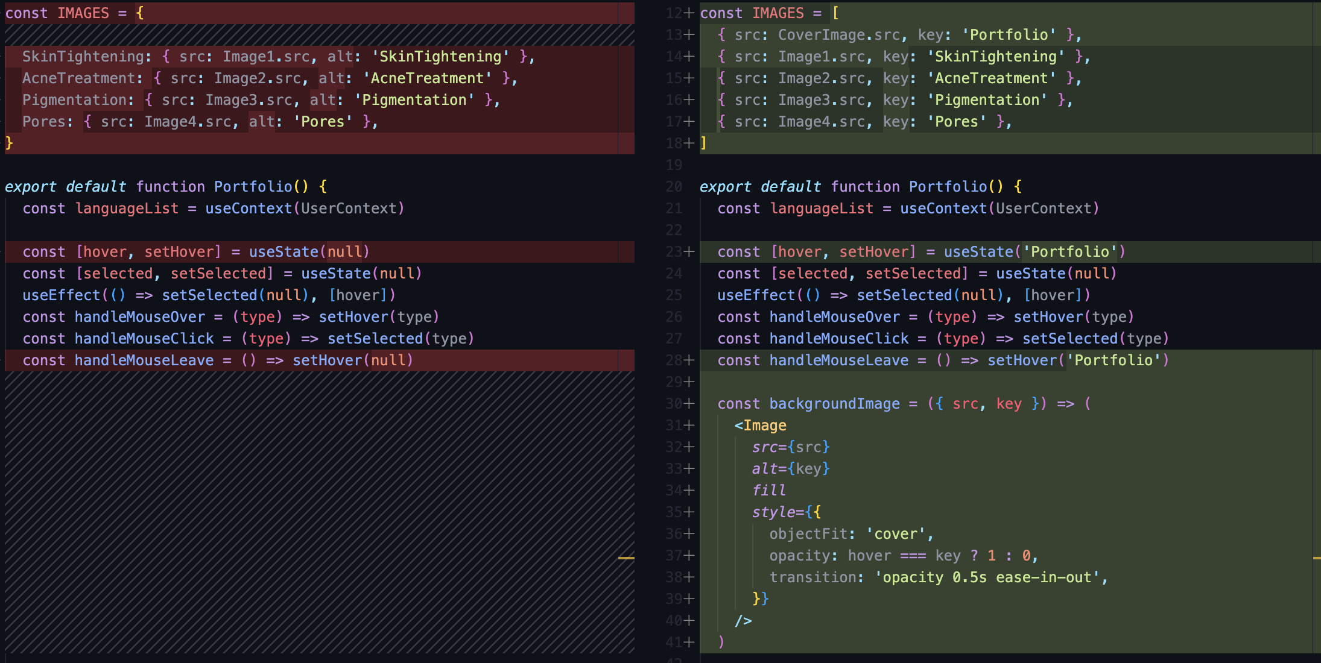Click yellow marker in right pane overview ruler
This screenshot has height=663, width=1321.
coord(1316,558)
